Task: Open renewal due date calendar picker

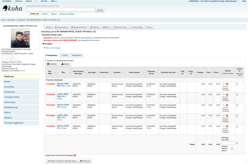Action: [237, 143]
